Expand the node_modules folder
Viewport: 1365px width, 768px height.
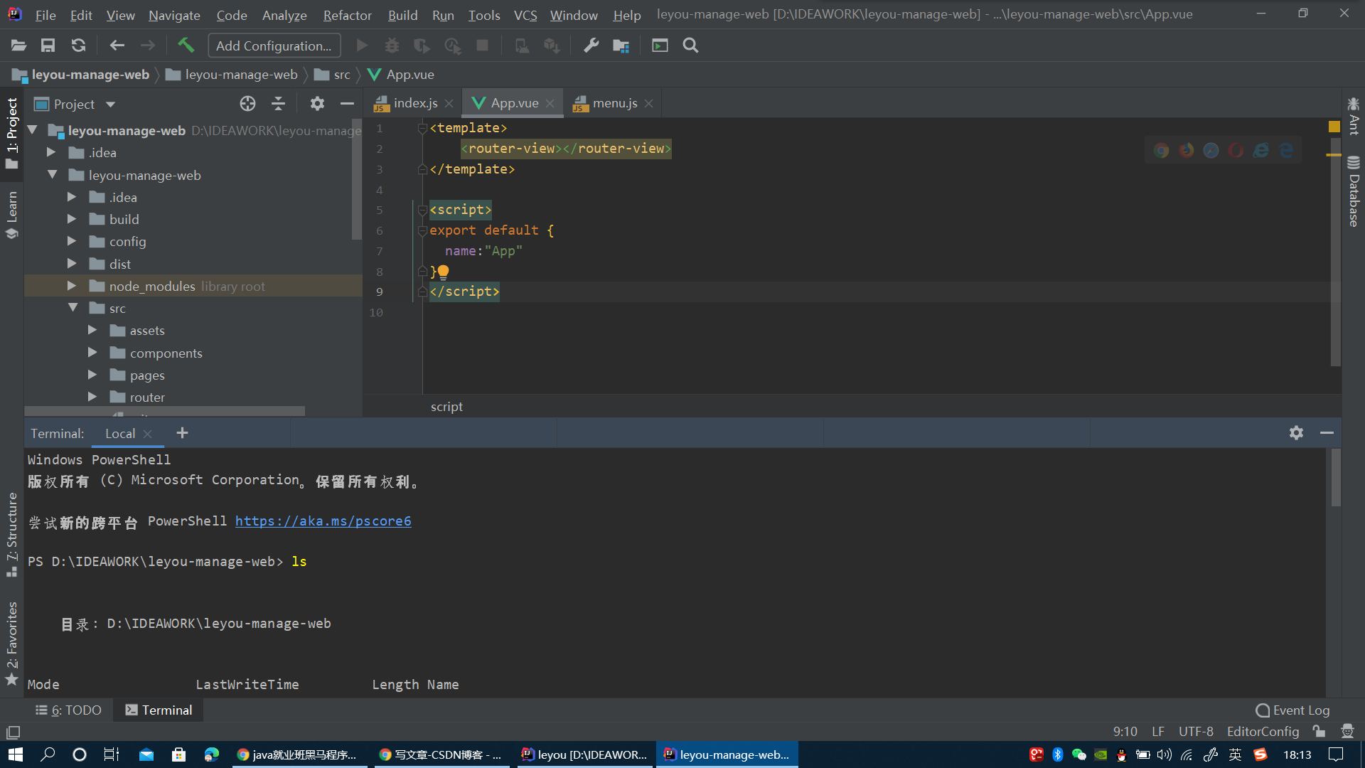pyautogui.click(x=72, y=286)
